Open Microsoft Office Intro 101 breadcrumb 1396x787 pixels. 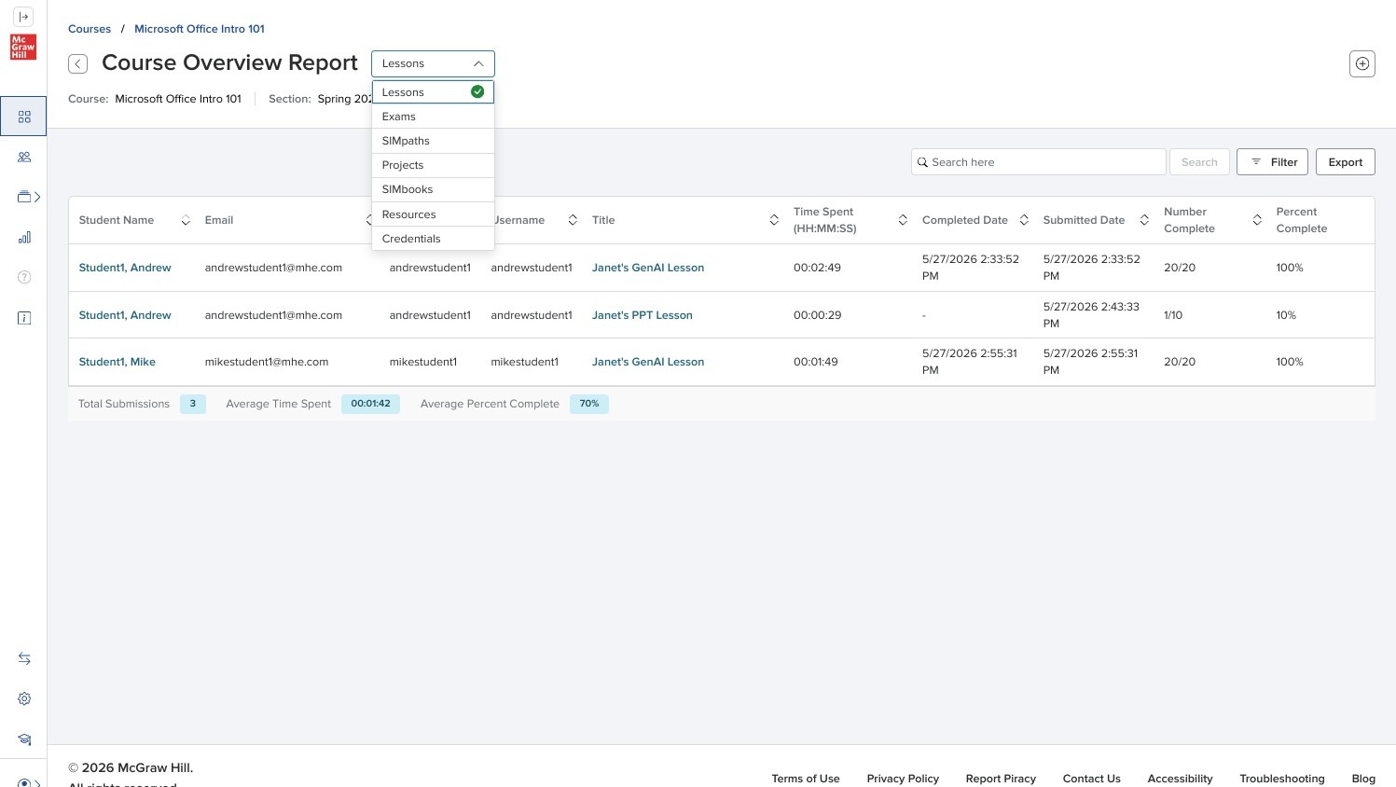tap(200, 29)
